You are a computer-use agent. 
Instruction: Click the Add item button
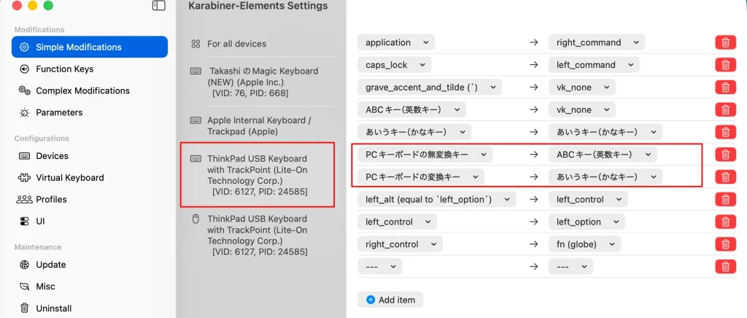390,300
